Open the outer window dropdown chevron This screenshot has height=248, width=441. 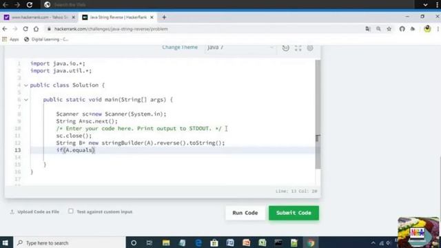[425, 5]
